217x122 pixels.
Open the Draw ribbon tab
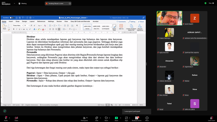pos(18,22)
